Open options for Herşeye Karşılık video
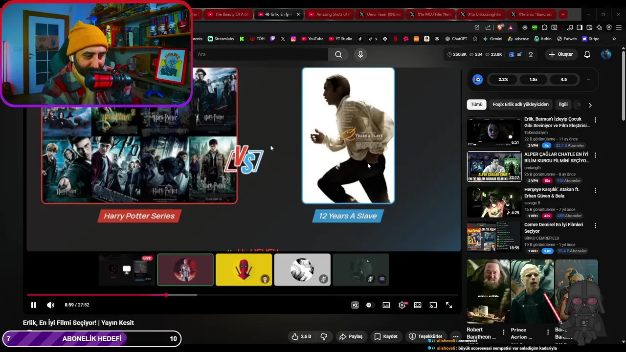Image resolution: width=626 pixels, height=352 pixels. (x=595, y=190)
